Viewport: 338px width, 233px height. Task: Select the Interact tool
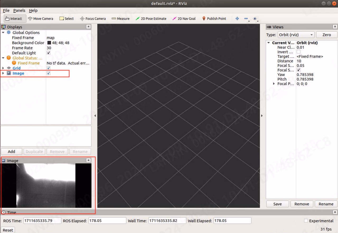tap(13, 19)
